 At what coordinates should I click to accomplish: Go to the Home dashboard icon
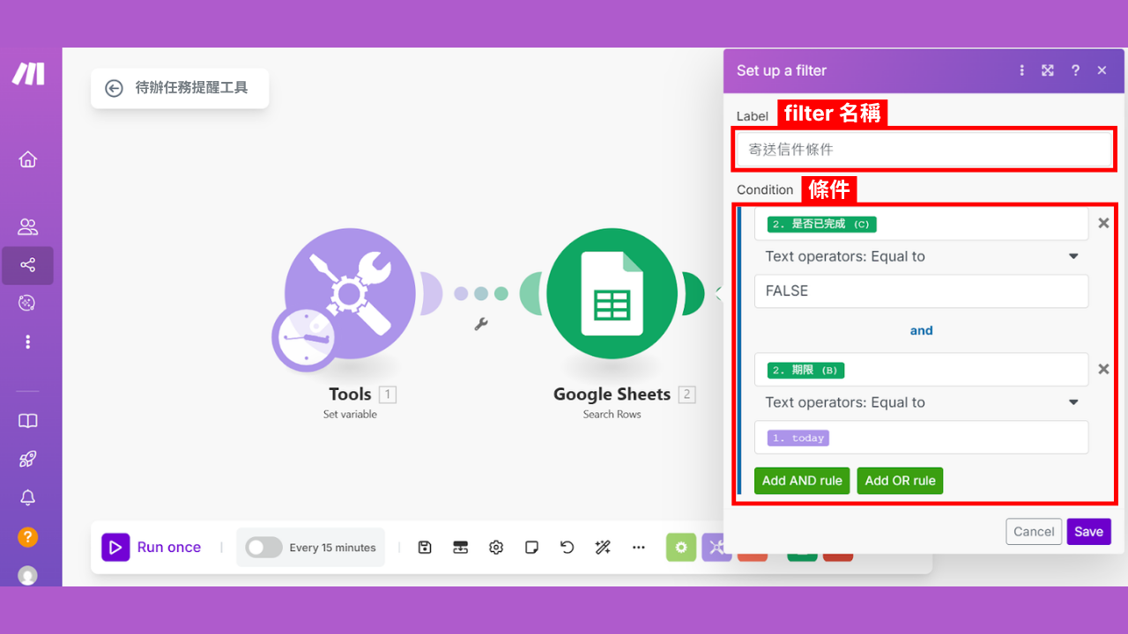coord(28,159)
